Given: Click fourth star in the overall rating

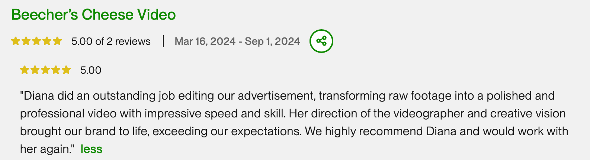Looking at the screenshot, I should click(47, 41).
